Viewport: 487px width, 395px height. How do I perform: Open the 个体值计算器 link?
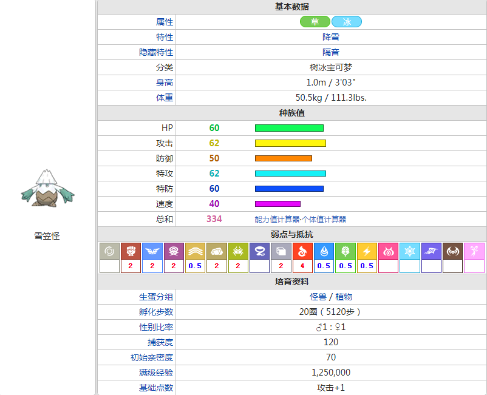click(324, 220)
